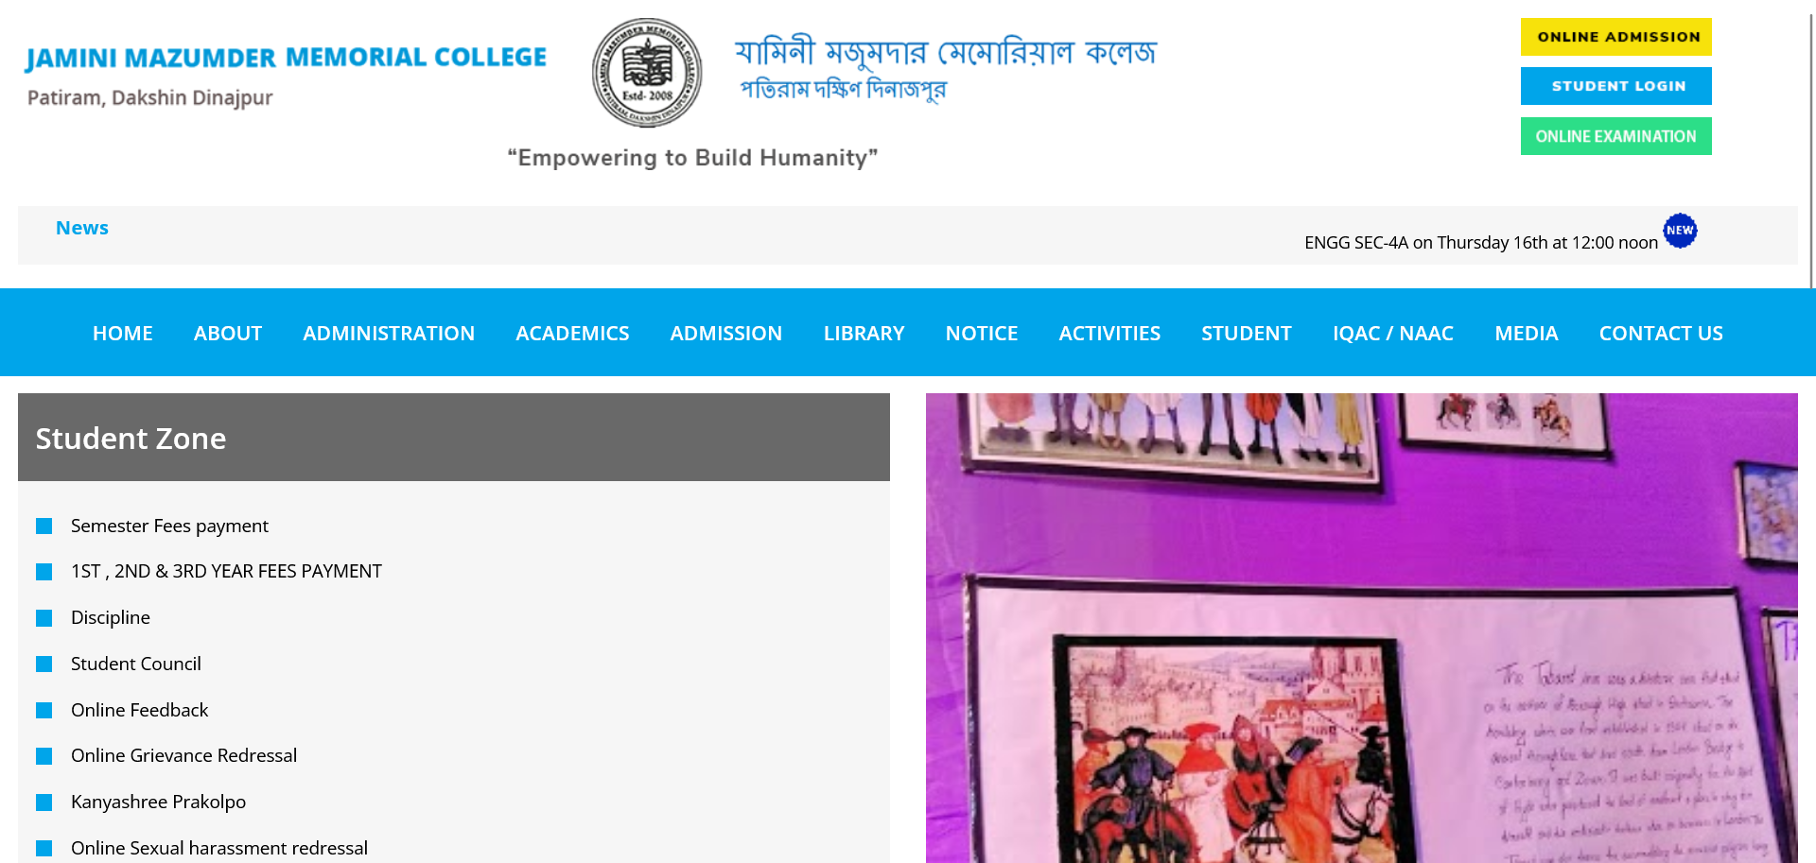Click the bullet beside Student Council
The image size is (1816, 863).
pyautogui.click(x=44, y=665)
